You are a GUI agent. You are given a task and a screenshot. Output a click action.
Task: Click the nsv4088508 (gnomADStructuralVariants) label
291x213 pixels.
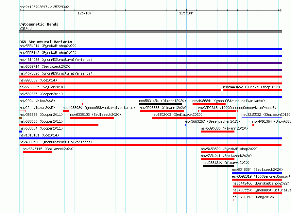coord(56,142)
